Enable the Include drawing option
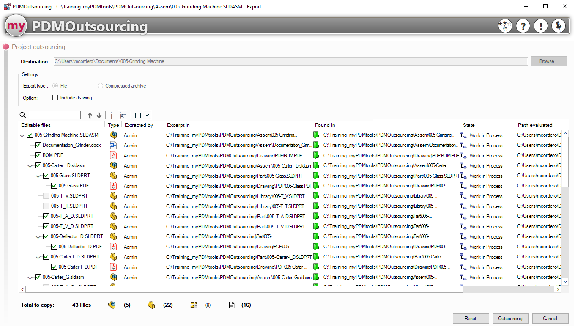 pyautogui.click(x=55, y=98)
